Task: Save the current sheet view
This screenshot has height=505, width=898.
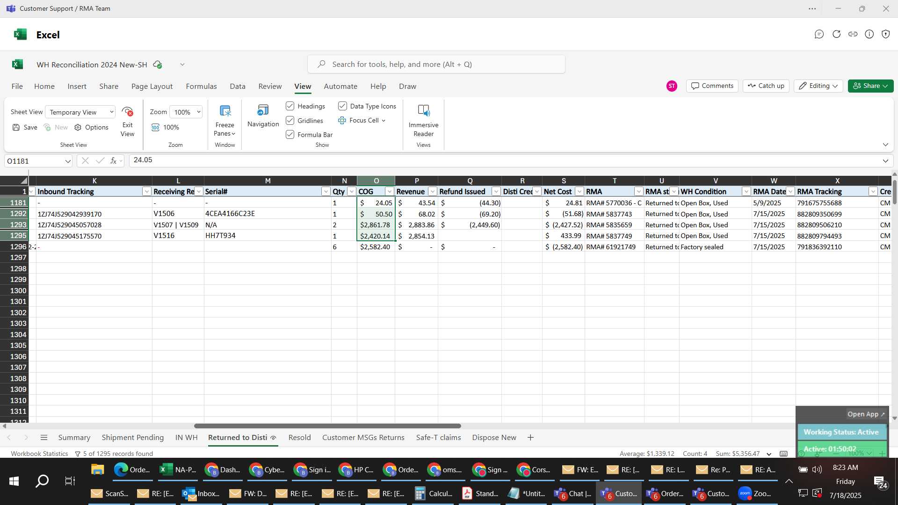Action: pos(25,127)
